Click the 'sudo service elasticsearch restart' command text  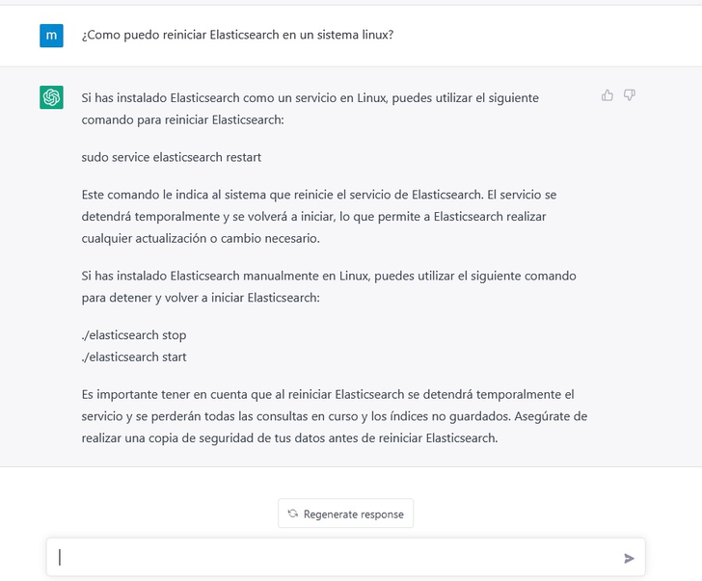172,157
